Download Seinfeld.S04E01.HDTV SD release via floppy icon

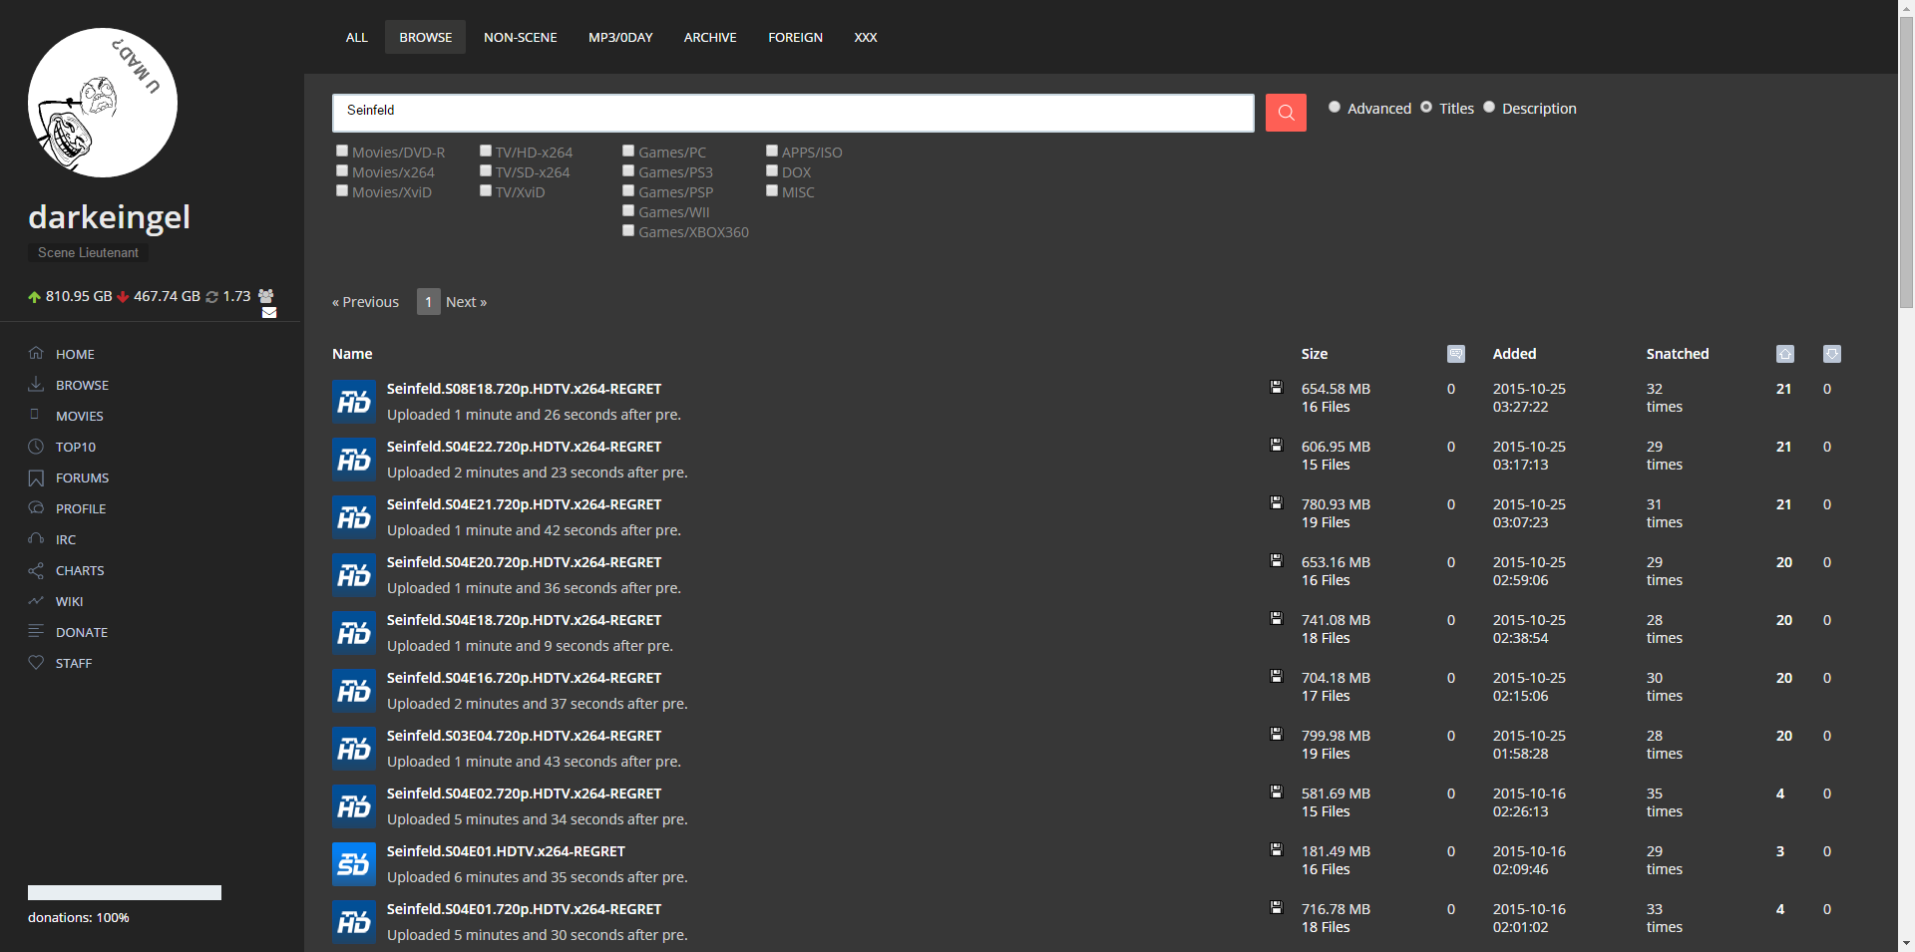pyautogui.click(x=1276, y=849)
